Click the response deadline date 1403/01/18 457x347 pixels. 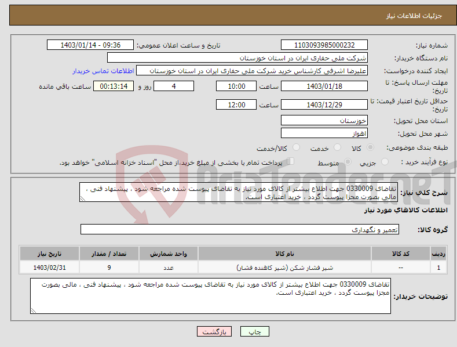click(324, 86)
